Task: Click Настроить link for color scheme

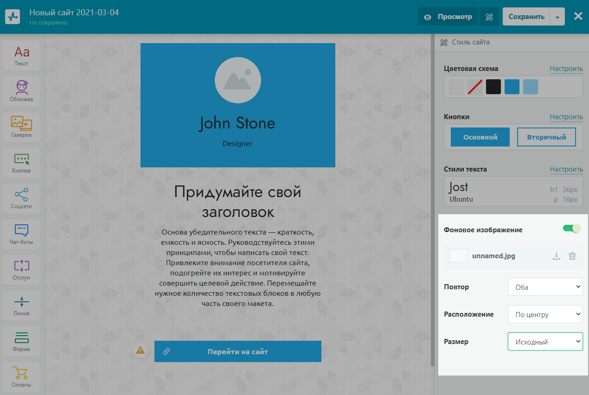Action: [x=566, y=69]
